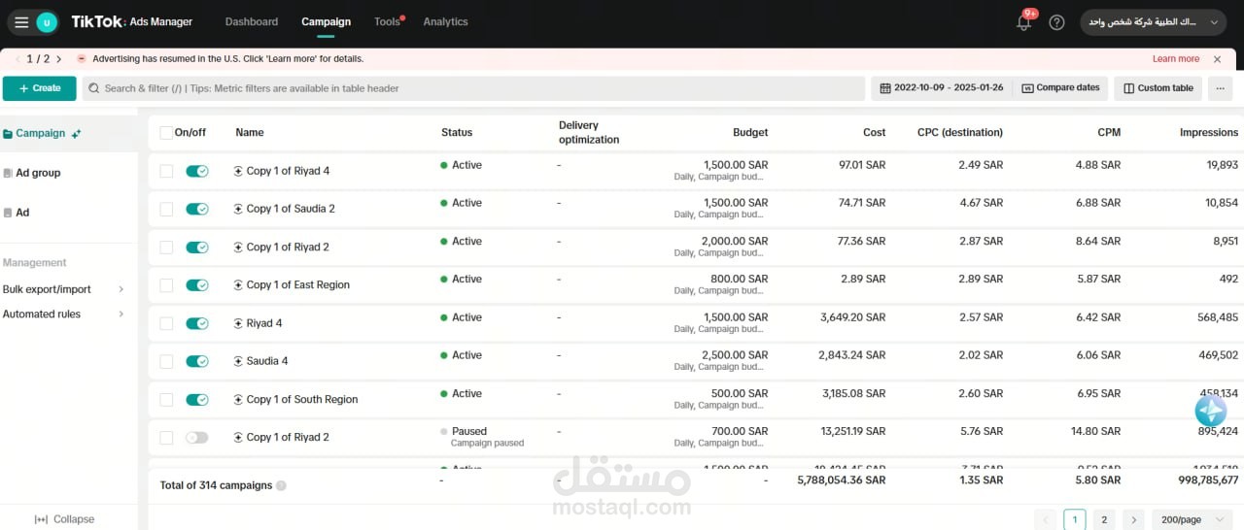Click the sparkle icon next to Campaign
1244x530 pixels.
coord(77,134)
